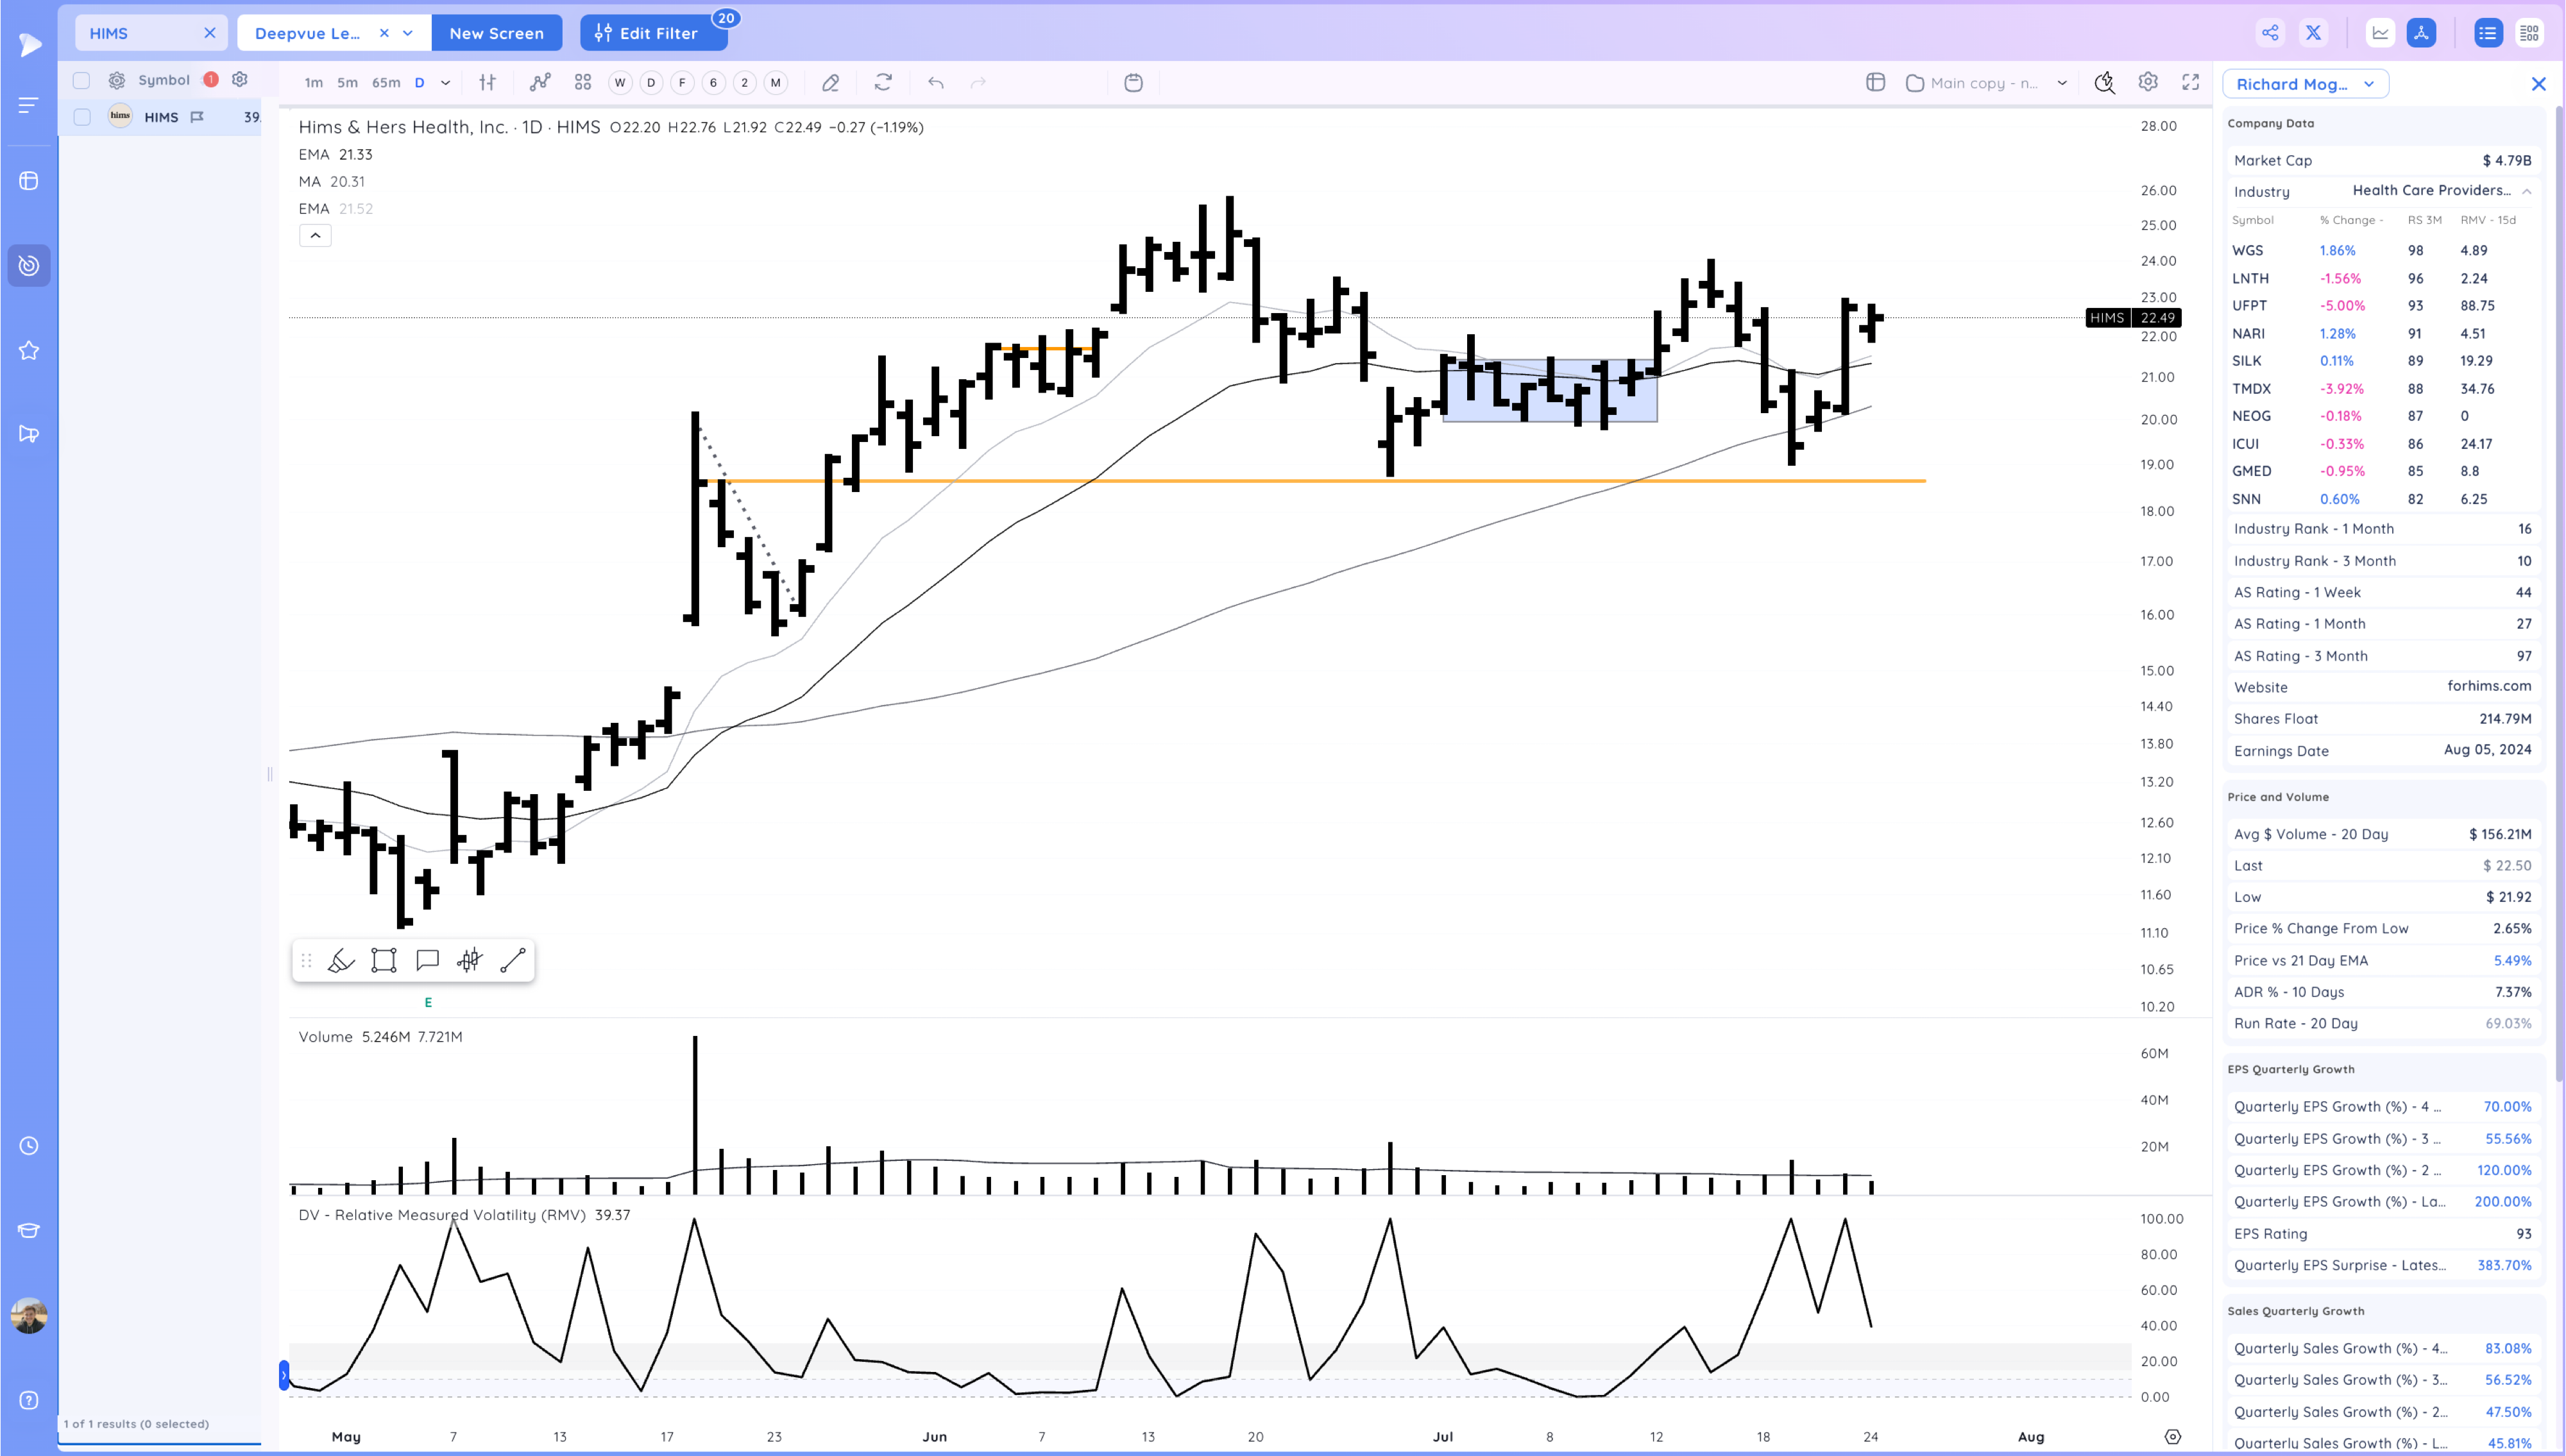Click the fullscreen chart icon
2566x1456 pixels.
[2190, 83]
